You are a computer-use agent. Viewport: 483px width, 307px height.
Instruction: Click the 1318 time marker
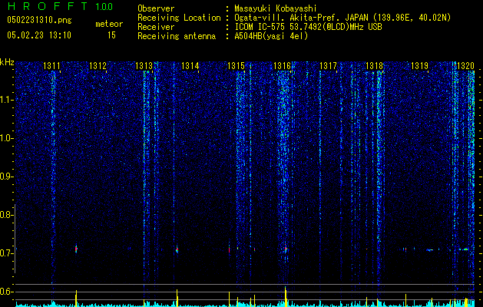coord(374,65)
